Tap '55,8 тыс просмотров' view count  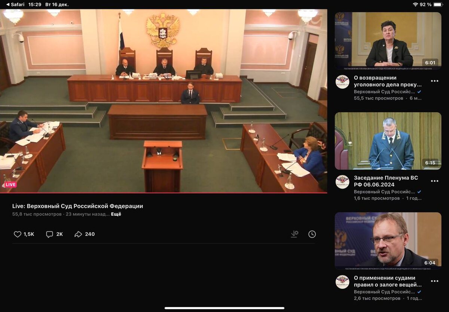37,214
